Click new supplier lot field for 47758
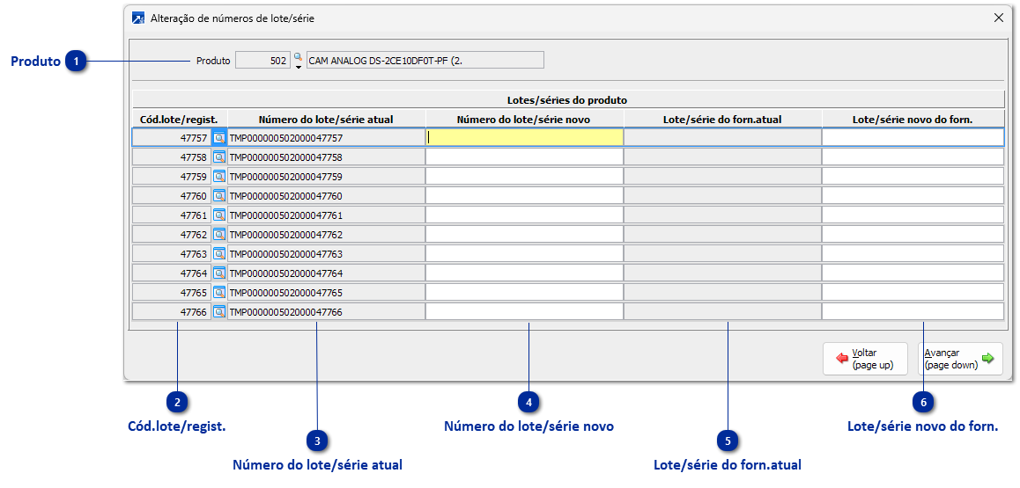Image resolution: width=1020 pixels, height=488 pixels. pos(913,157)
